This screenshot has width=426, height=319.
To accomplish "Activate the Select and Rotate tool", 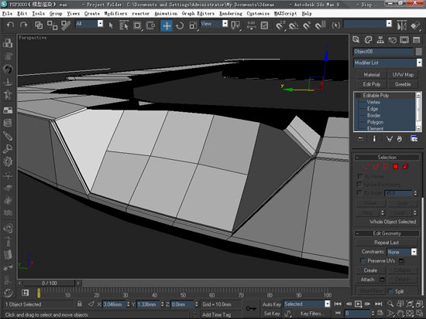I will click(180, 25).
